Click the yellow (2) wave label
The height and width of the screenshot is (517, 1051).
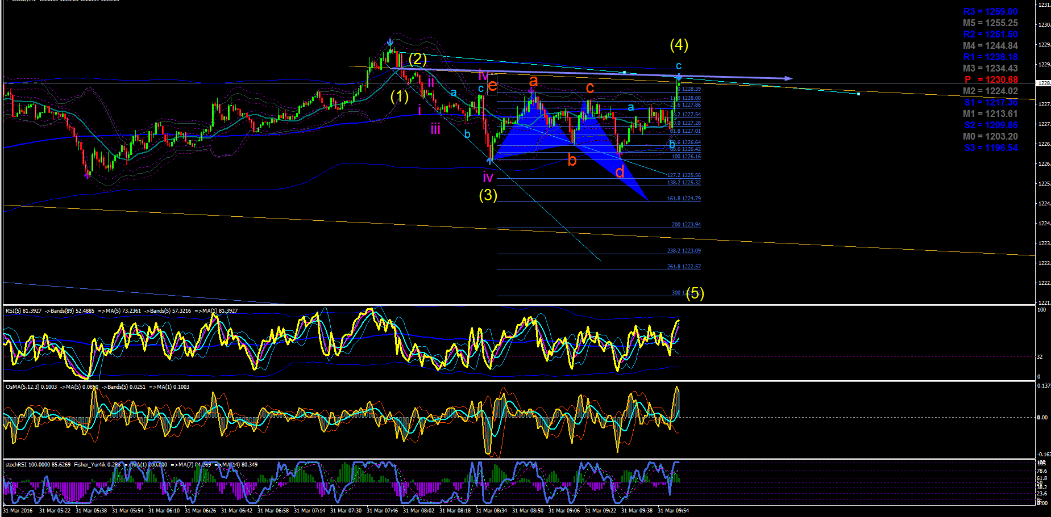click(x=417, y=59)
